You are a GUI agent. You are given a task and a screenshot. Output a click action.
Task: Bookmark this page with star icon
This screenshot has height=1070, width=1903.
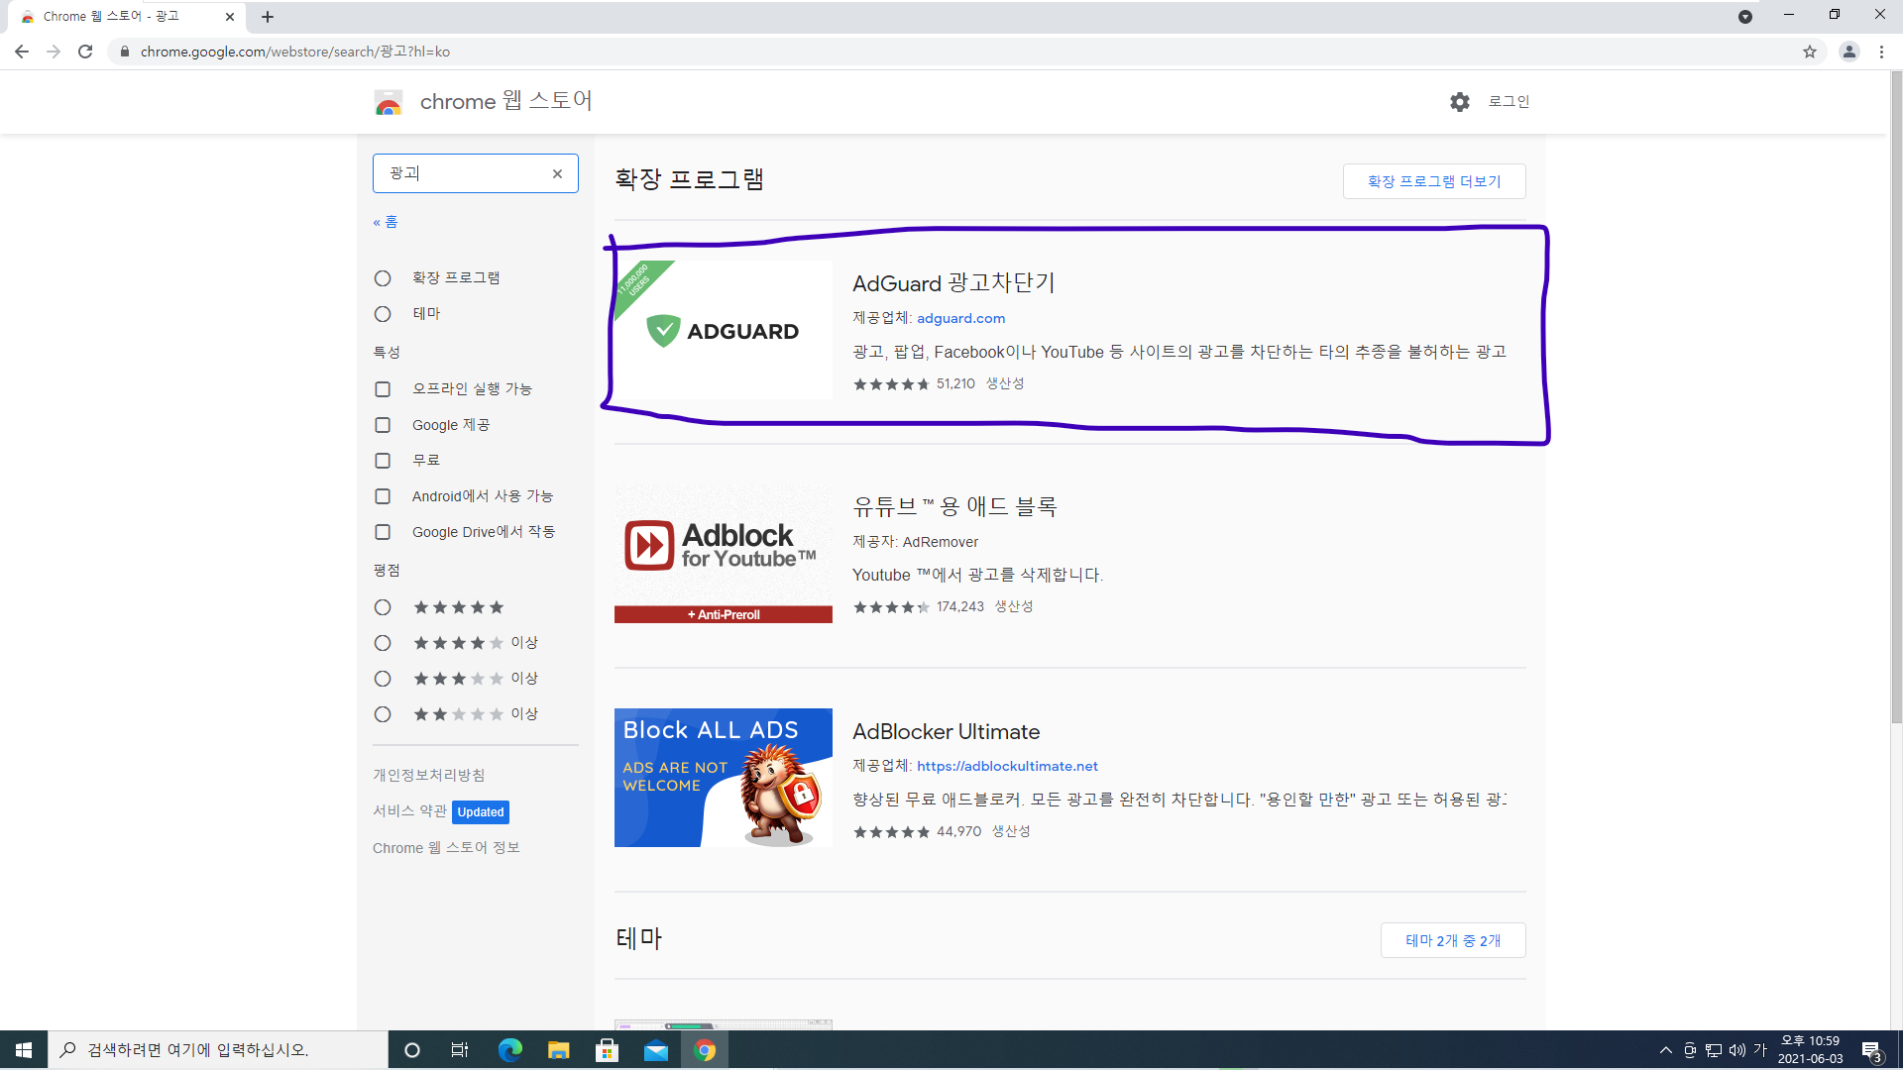[1810, 52]
